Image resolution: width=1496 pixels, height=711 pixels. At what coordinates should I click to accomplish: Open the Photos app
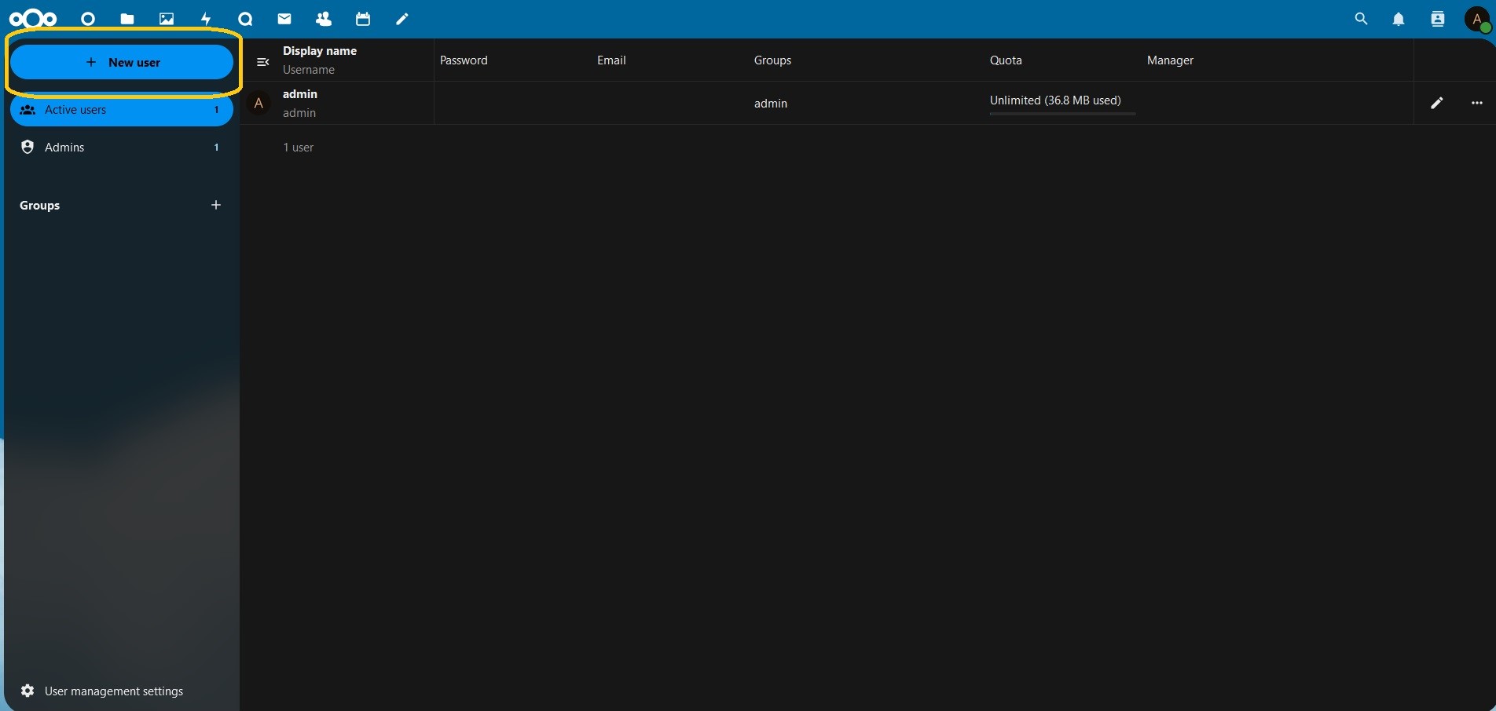(167, 19)
